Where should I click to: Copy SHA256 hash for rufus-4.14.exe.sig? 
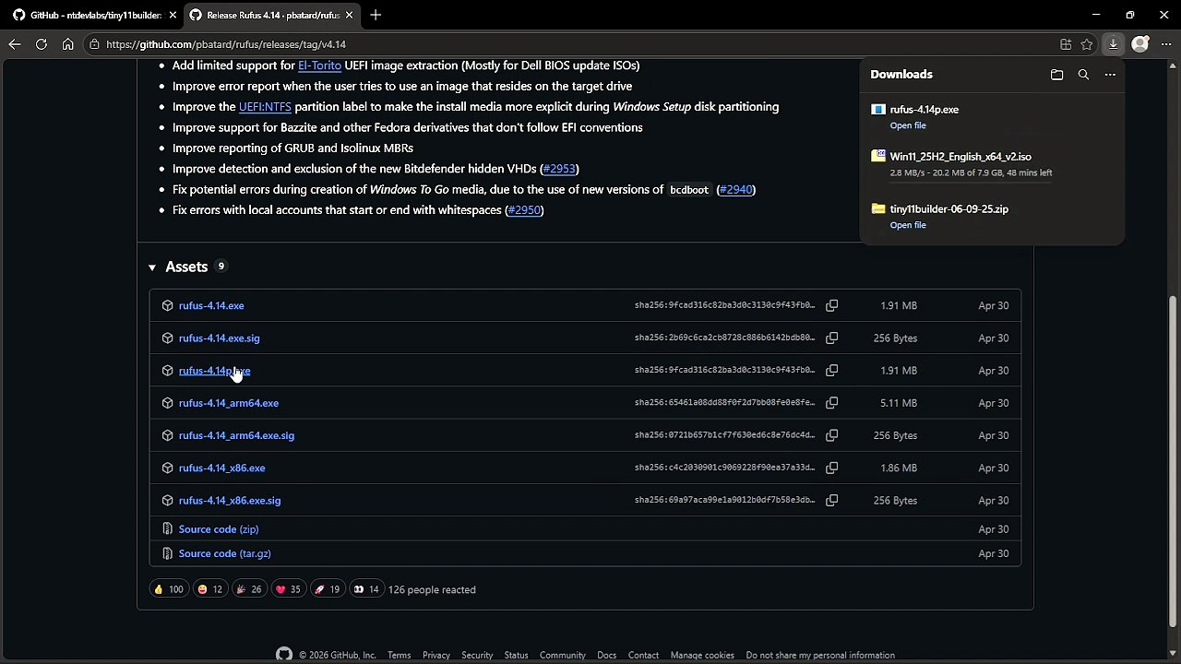[831, 338]
